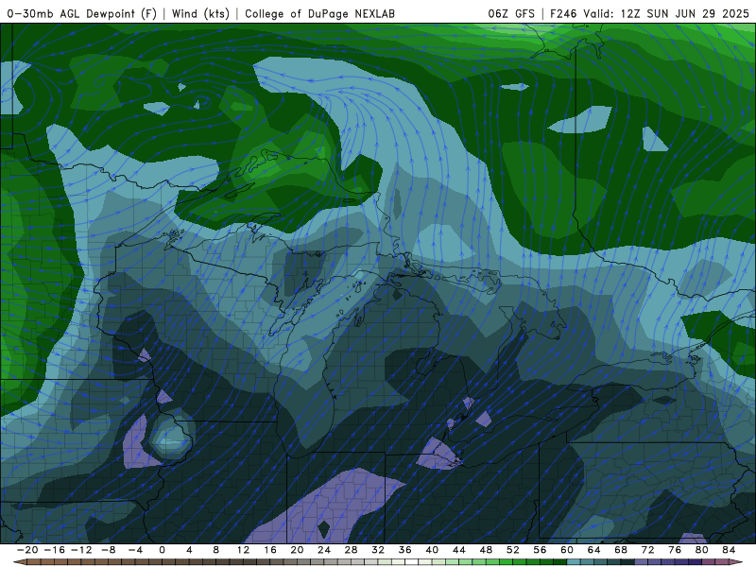This screenshot has width=756, height=567.
Task: Click the 52 label on the color scale
Action: 513,550
